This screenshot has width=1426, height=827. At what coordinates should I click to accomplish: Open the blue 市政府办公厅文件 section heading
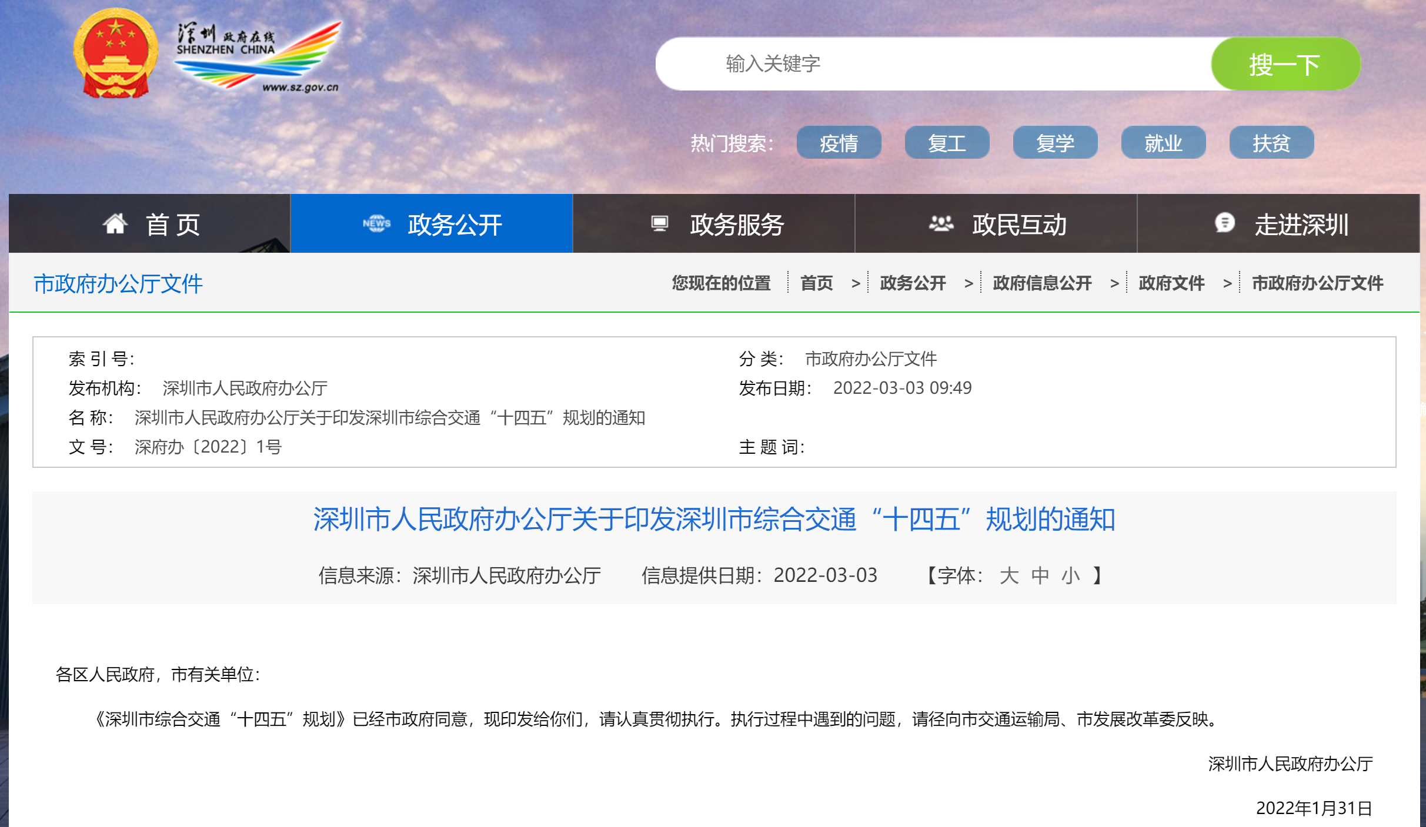tap(118, 284)
